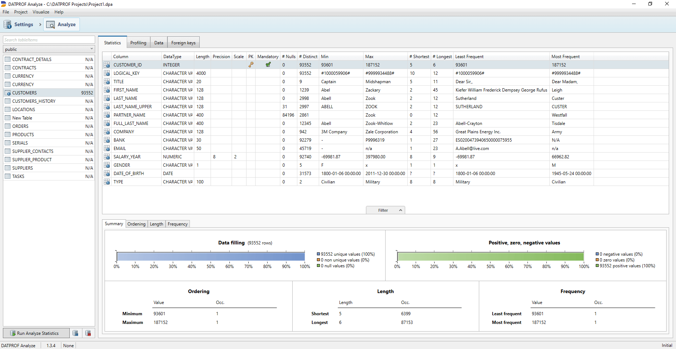The height and width of the screenshot is (349, 676).
Task: Select the SUPPLIER_PRODUCT table
Action: (x=49, y=159)
